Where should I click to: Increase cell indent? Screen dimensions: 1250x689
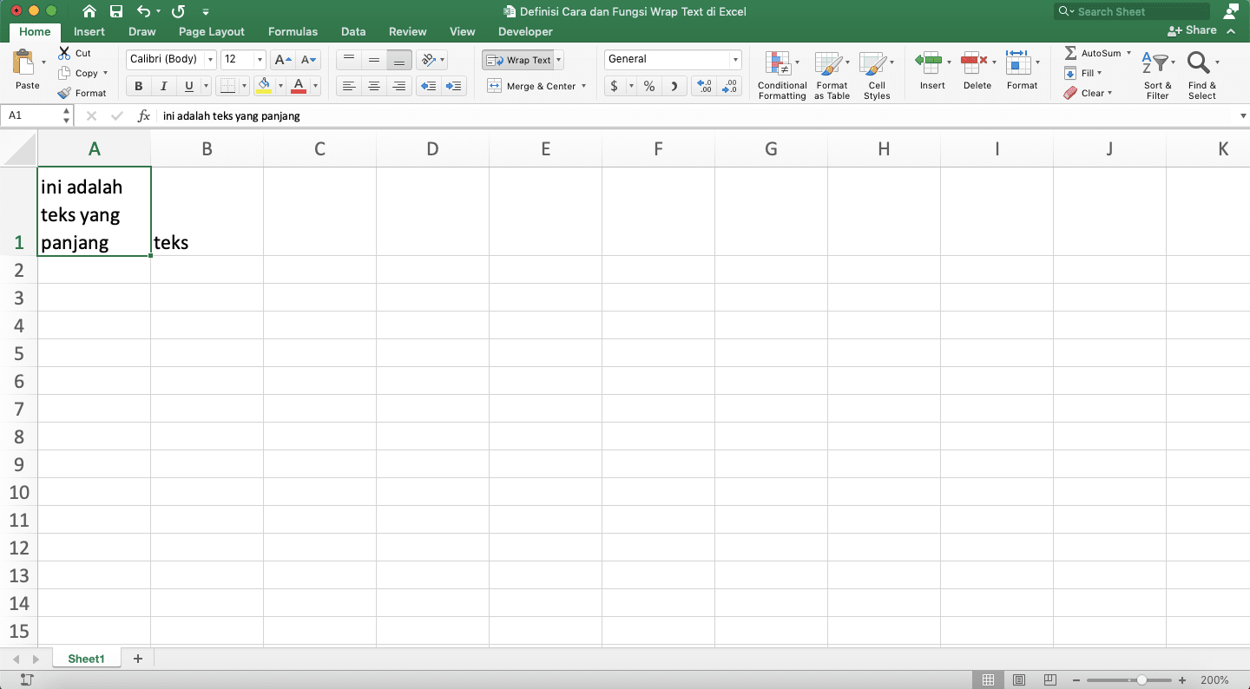pos(453,86)
